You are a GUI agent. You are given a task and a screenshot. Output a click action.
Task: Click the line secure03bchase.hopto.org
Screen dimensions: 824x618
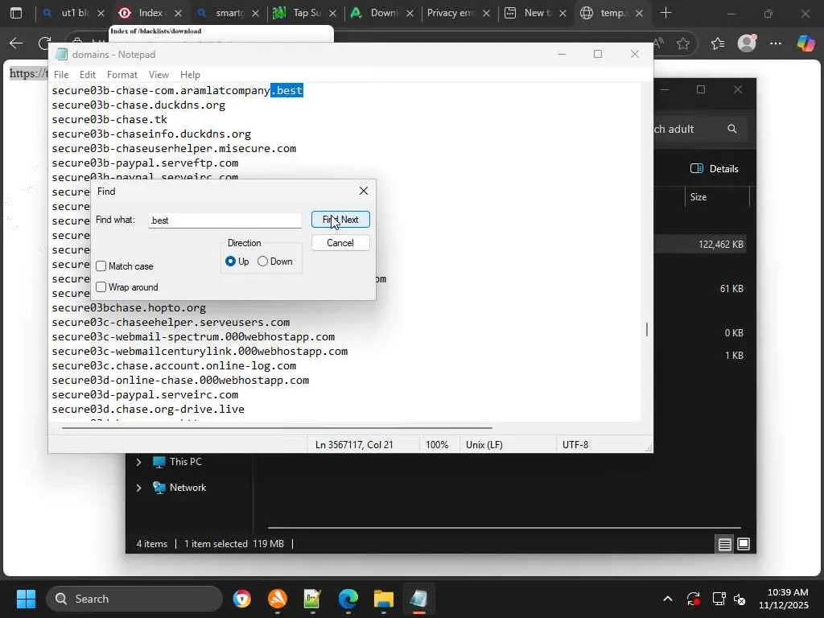point(129,308)
